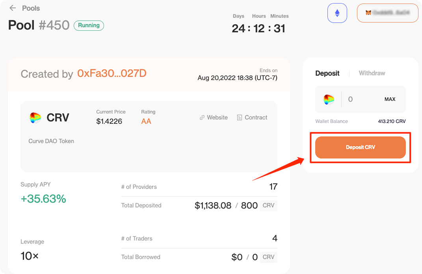Switch to the Withdraw tab
This screenshot has height=274, width=422.
tap(372, 73)
